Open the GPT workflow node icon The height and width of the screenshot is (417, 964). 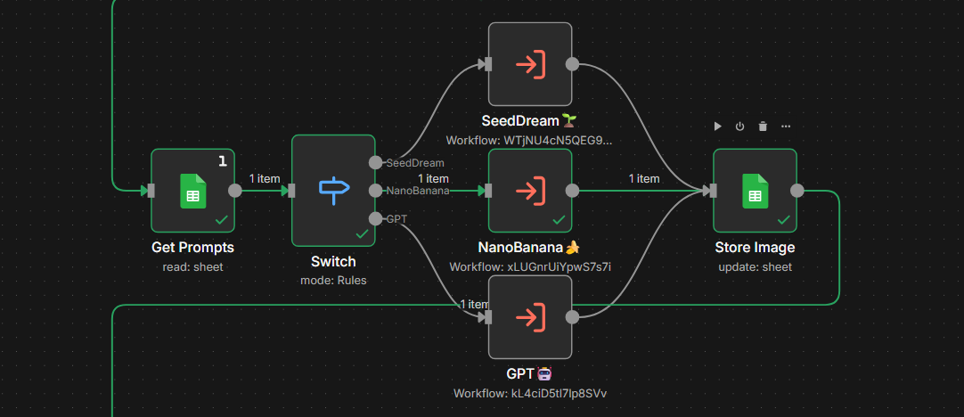pyautogui.click(x=530, y=316)
